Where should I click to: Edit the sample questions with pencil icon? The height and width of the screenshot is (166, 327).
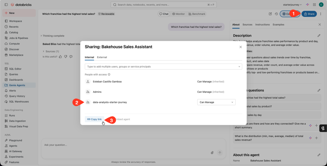(319, 90)
